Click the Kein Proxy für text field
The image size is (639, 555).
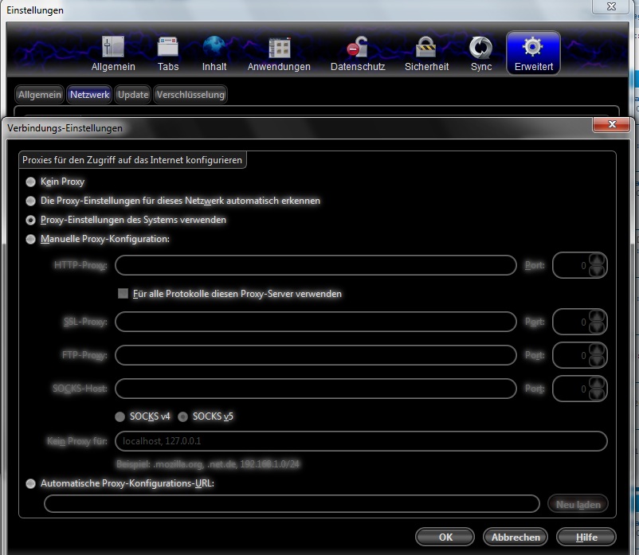361,441
